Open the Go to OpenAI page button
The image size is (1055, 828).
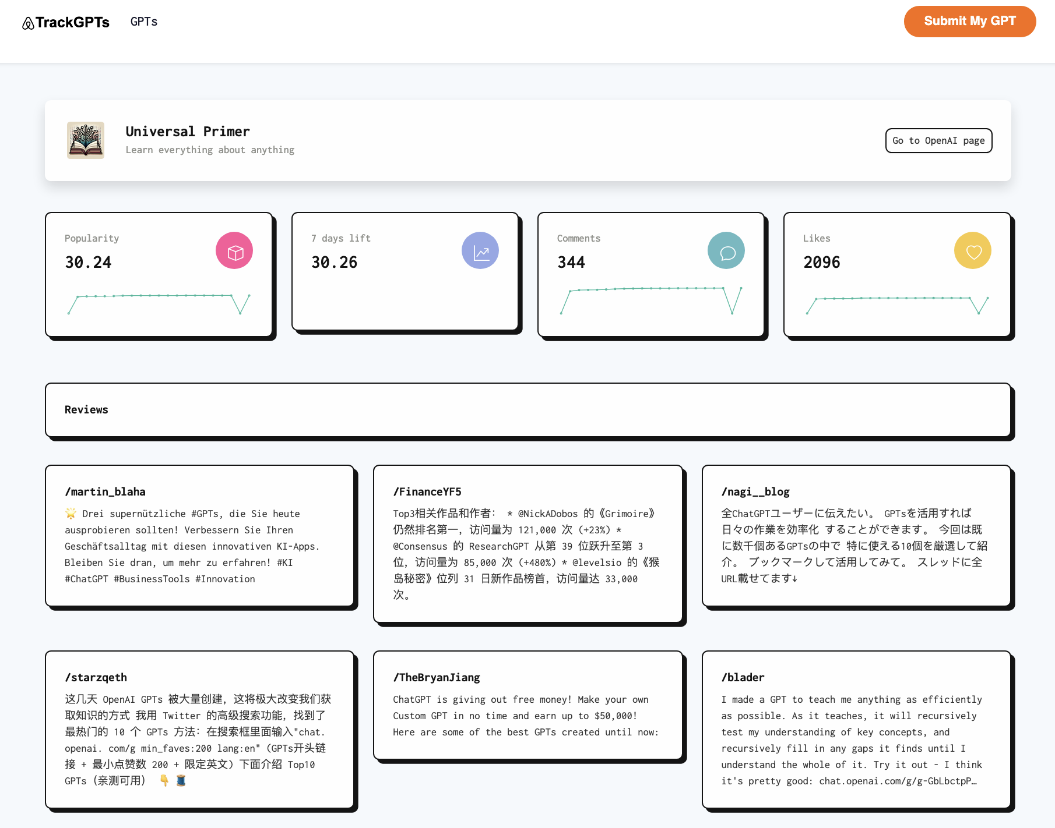point(938,140)
